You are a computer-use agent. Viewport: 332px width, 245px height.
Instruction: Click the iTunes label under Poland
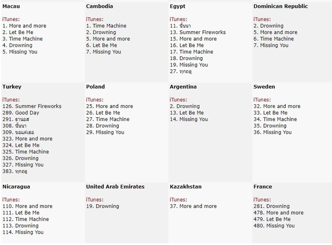click(94, 100)
